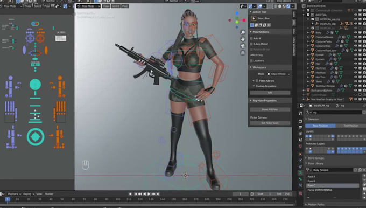This screenshot has width=366, height=208.
Task: Click the green Y axis gizmo dot
Action: (237, 22)
